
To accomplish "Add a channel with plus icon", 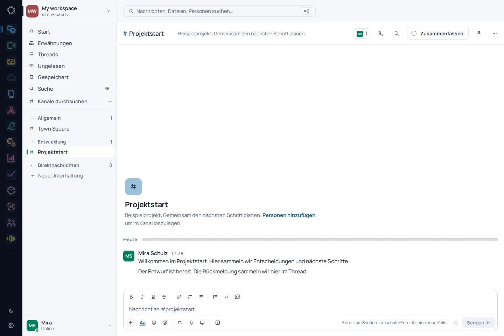I will coord(110,101).
